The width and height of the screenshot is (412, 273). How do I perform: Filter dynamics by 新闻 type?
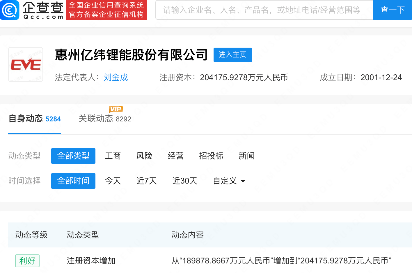[246, 156]
